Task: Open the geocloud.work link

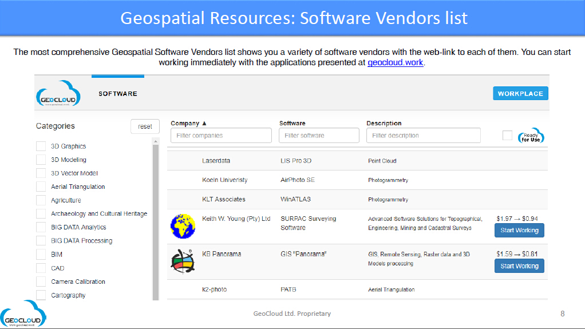Action: coord(395,62)
